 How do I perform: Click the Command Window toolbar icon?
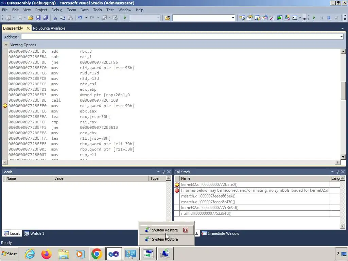[295, 18]
